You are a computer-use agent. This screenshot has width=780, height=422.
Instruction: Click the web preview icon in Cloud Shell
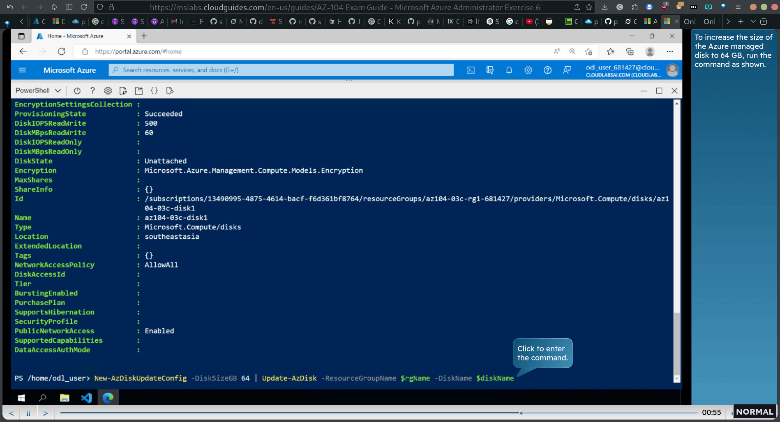170,91
